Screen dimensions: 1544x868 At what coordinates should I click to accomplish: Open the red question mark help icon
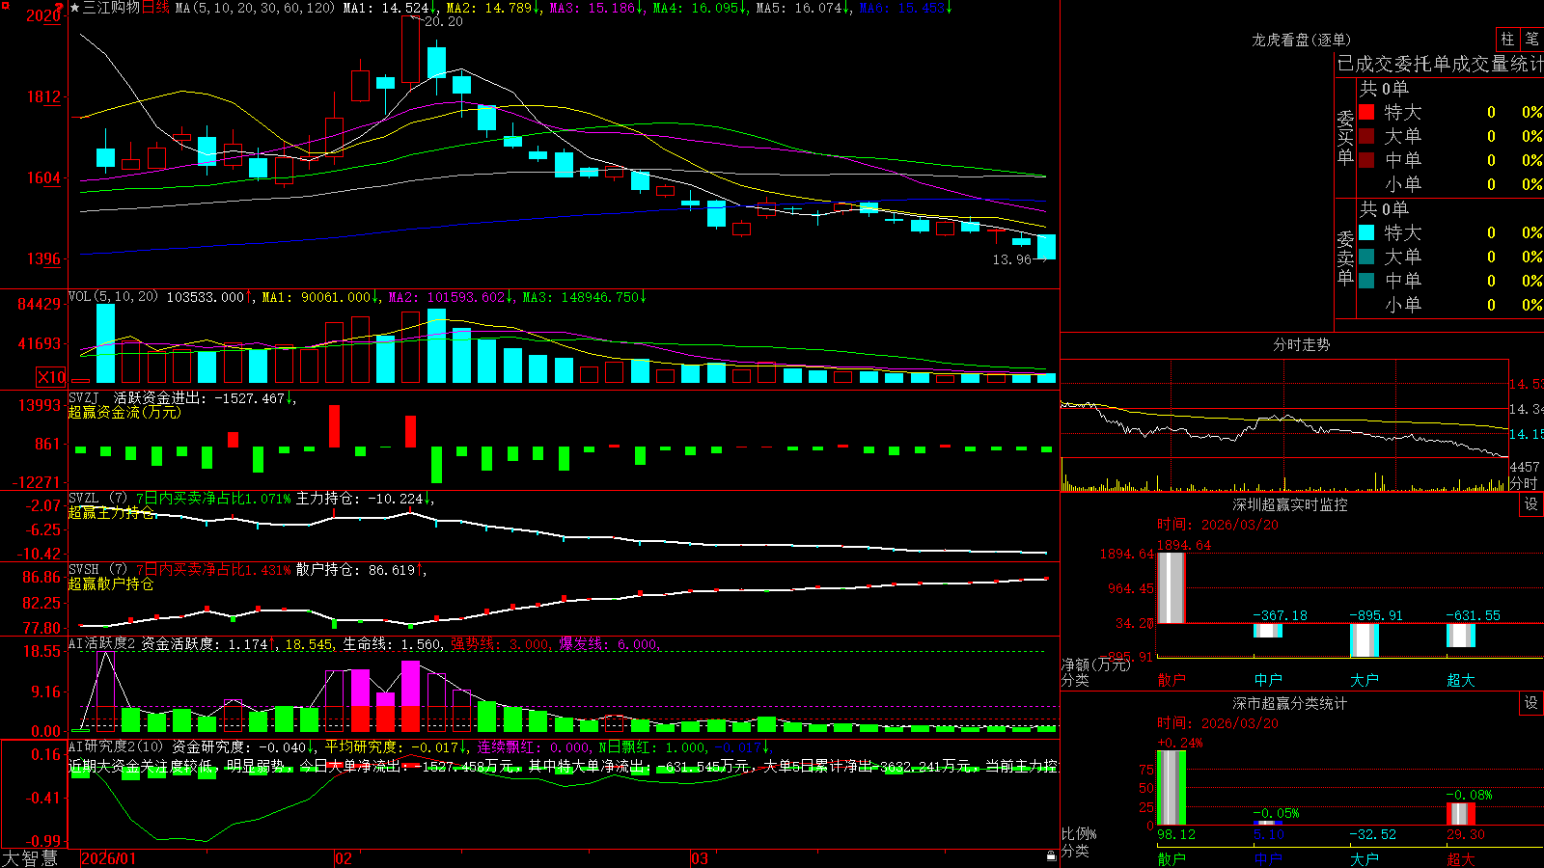[60, 8]
